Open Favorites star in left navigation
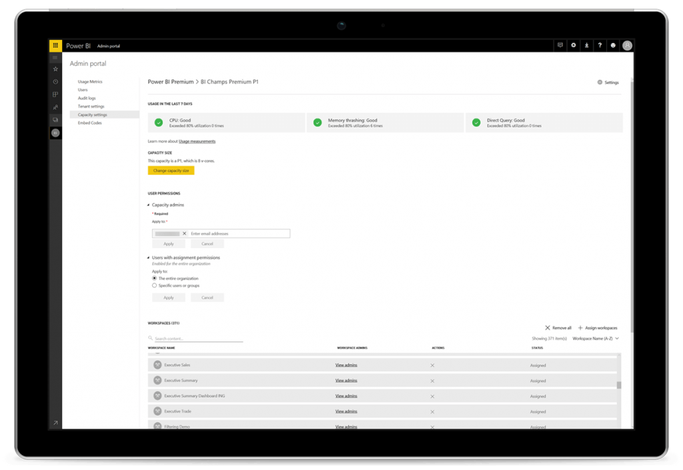The height and width of the screenshot is (470, 683). [x=55, y=69]
